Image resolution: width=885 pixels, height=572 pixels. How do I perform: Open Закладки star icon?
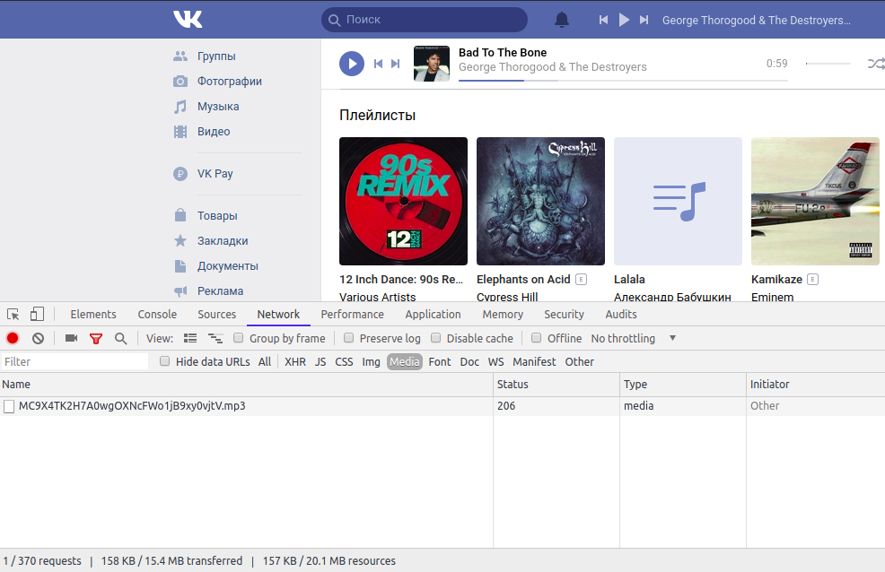(180, 240)
